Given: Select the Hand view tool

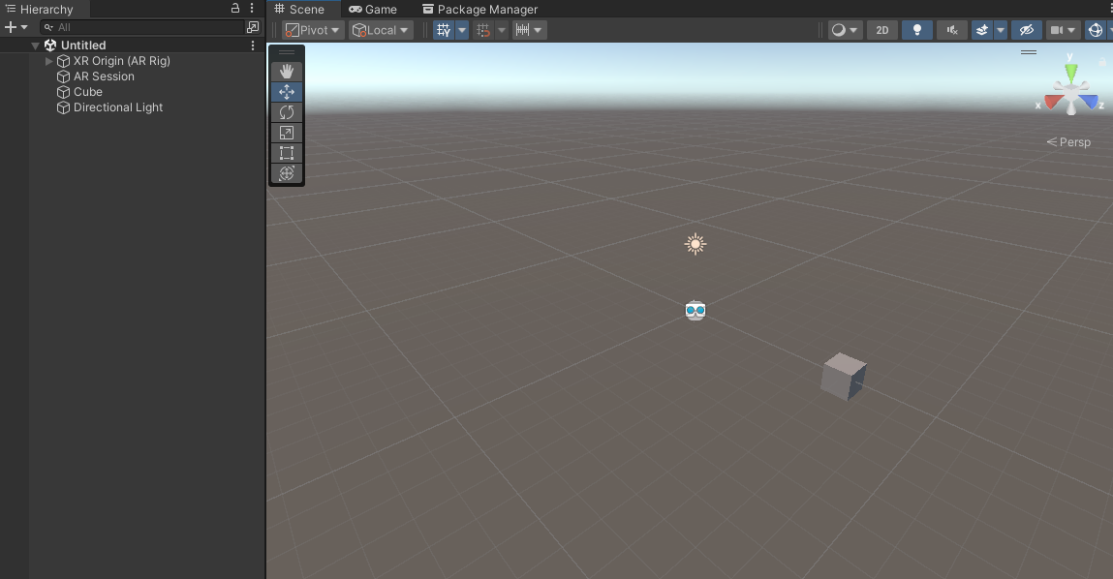Looking at the screenshot, I should [287, 71].
